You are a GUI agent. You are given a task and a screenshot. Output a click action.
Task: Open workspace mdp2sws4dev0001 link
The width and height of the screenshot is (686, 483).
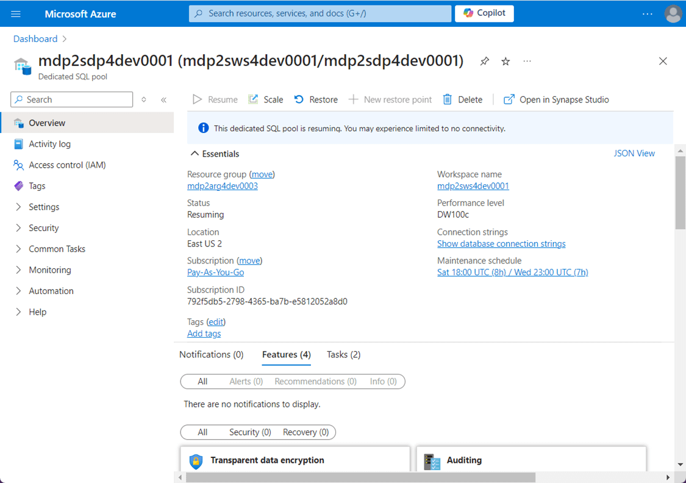[473, 186]
